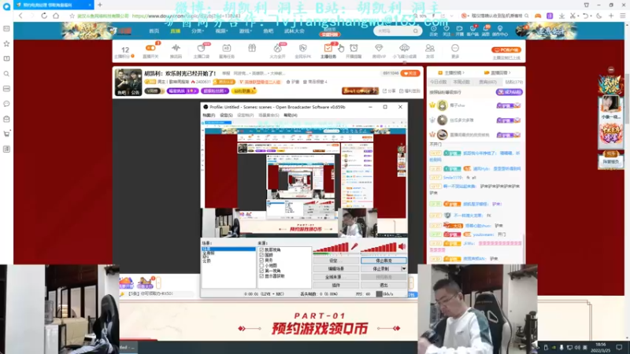This screenshot has height=354, width=630.
Task: Toggle 围脖 source checkbox in OBS
Action: (261, 255)
